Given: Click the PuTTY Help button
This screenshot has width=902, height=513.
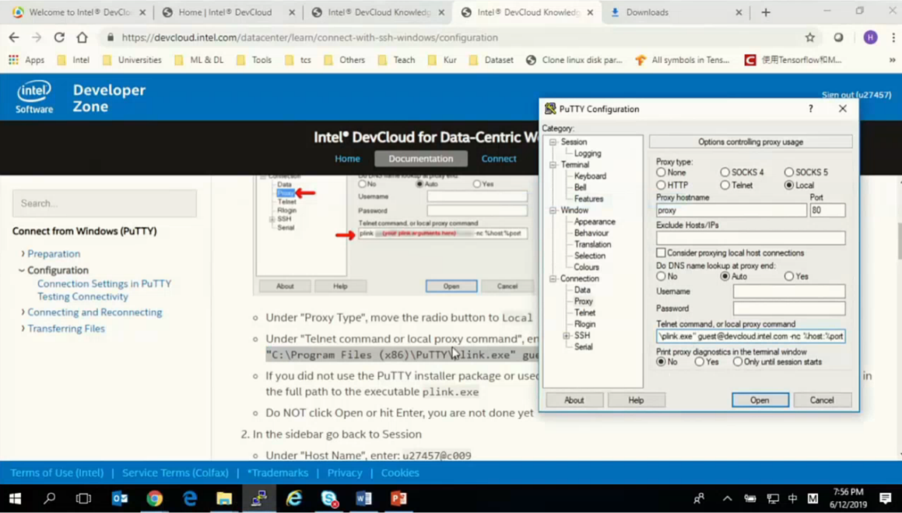Looking at the screenshot, I should coord(637,400).
